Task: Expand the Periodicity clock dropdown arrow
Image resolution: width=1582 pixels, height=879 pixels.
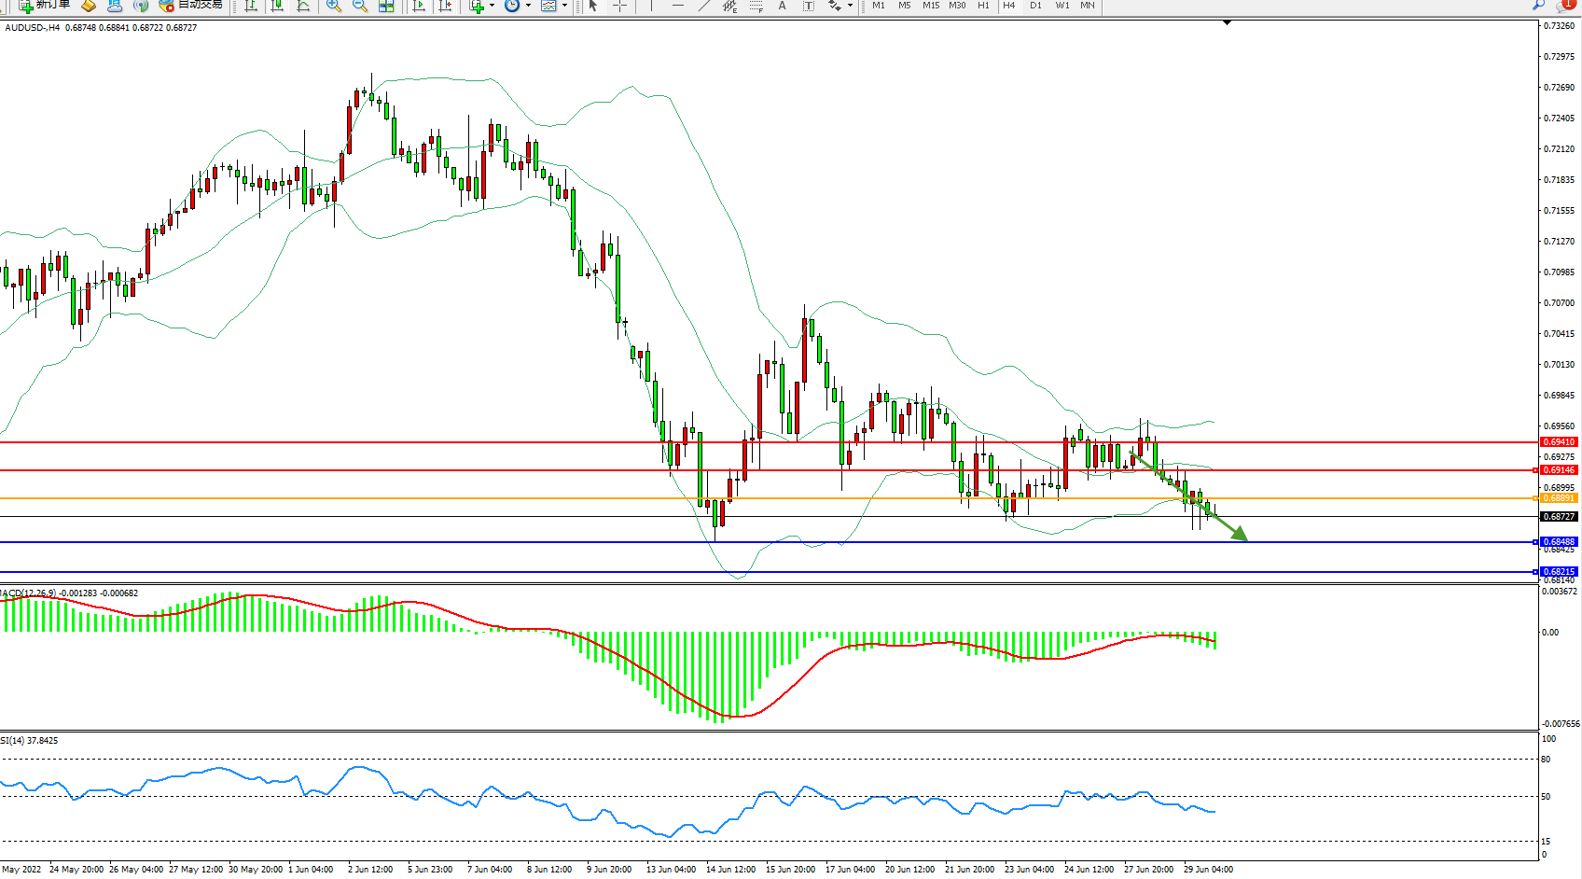Action: point(528,6)
